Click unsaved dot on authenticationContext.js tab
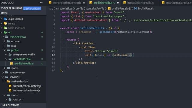The height and width of the screenshot is (108, 192). [84, 3]
